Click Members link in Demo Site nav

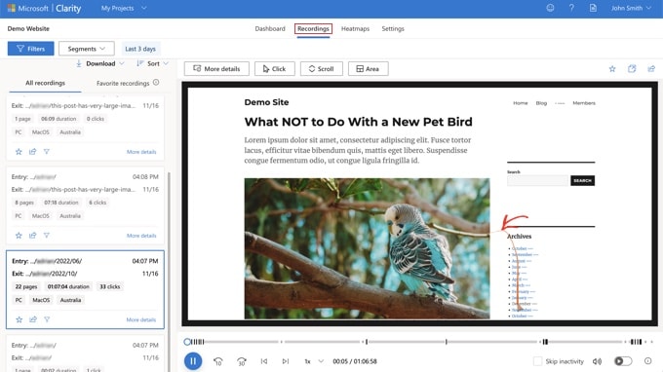[x=583, y=103]
